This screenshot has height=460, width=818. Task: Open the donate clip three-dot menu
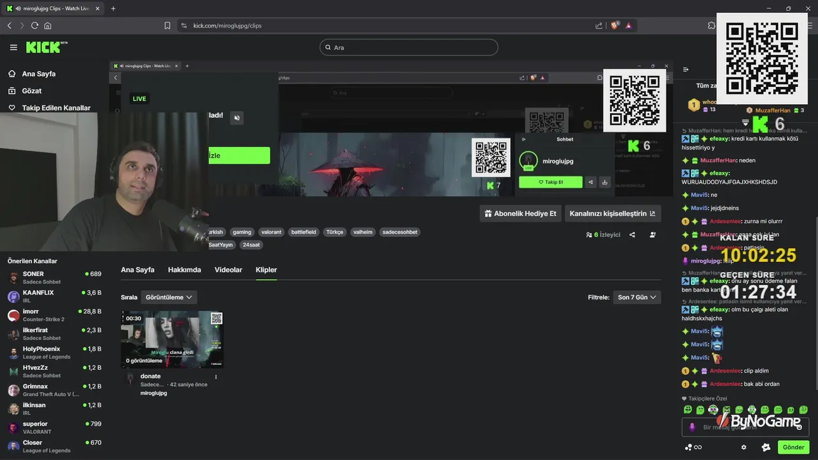pyautogui.click(x=216, y=377)
